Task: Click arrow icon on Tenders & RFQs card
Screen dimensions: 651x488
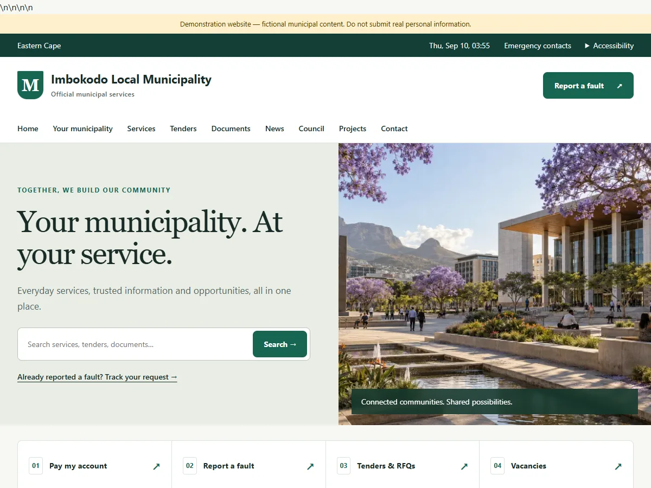Action: tap(464, 466)
